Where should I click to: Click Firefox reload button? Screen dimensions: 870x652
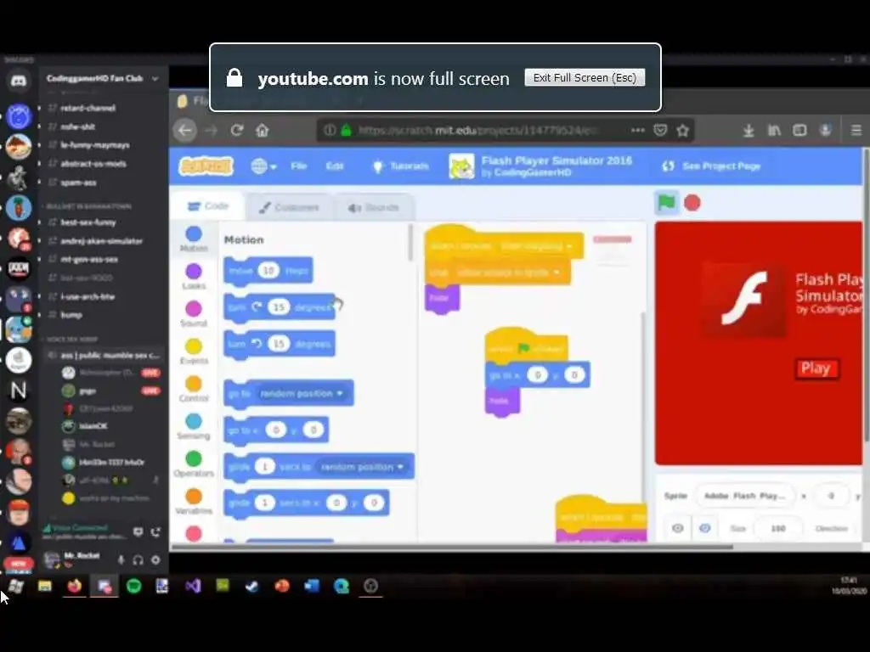237,130
